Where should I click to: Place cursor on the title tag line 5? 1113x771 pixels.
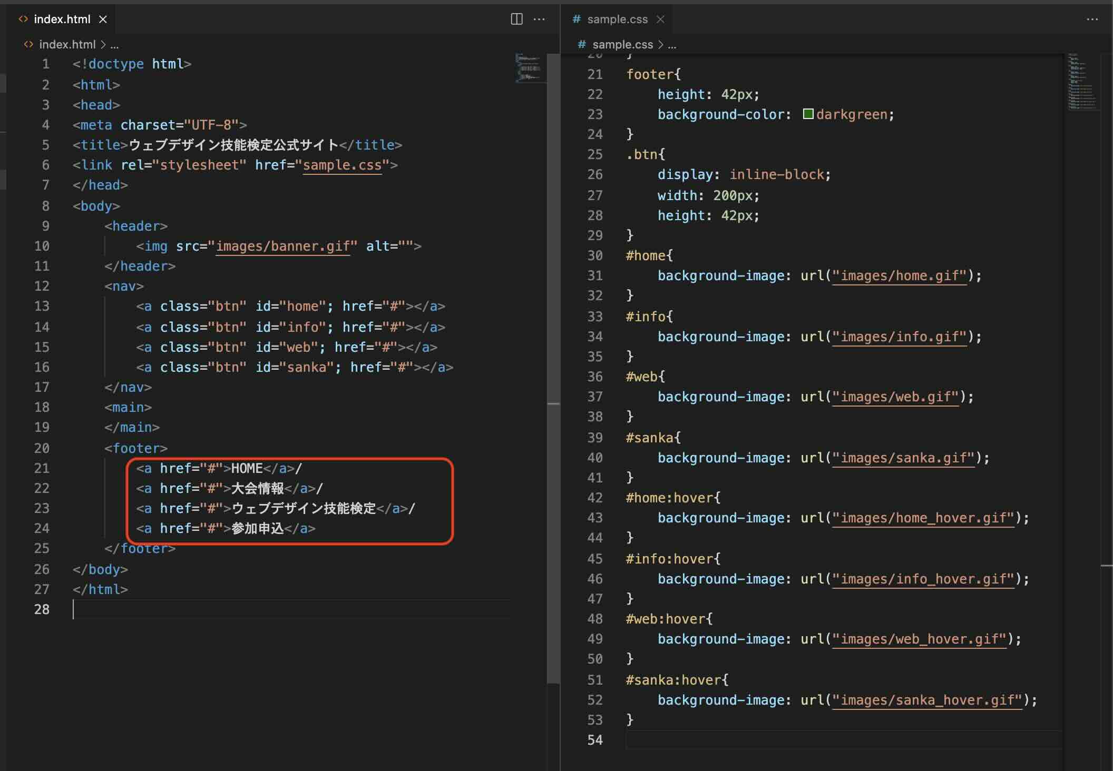pyautogui.click(x=238, y=145)
